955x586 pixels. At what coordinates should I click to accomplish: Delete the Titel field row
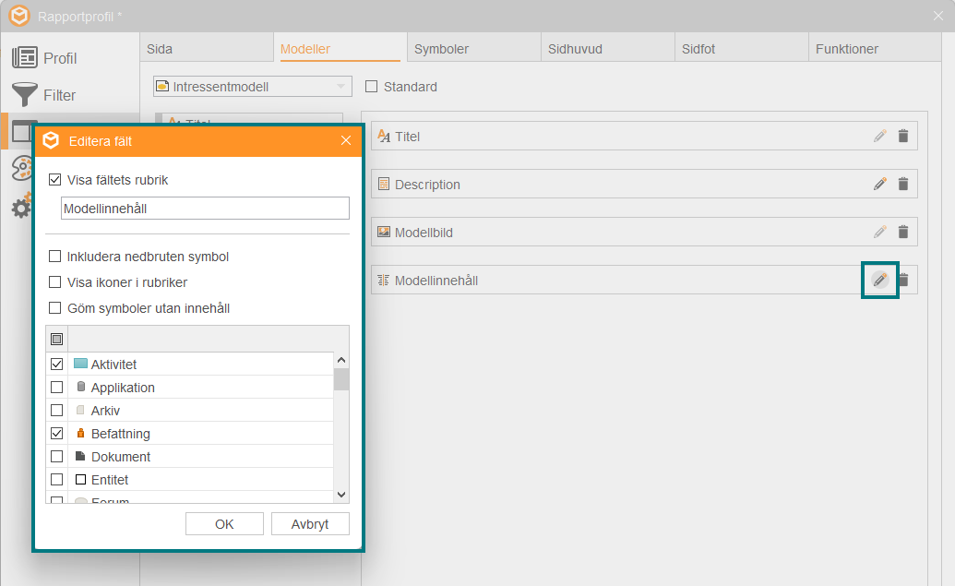pos(903,136)
